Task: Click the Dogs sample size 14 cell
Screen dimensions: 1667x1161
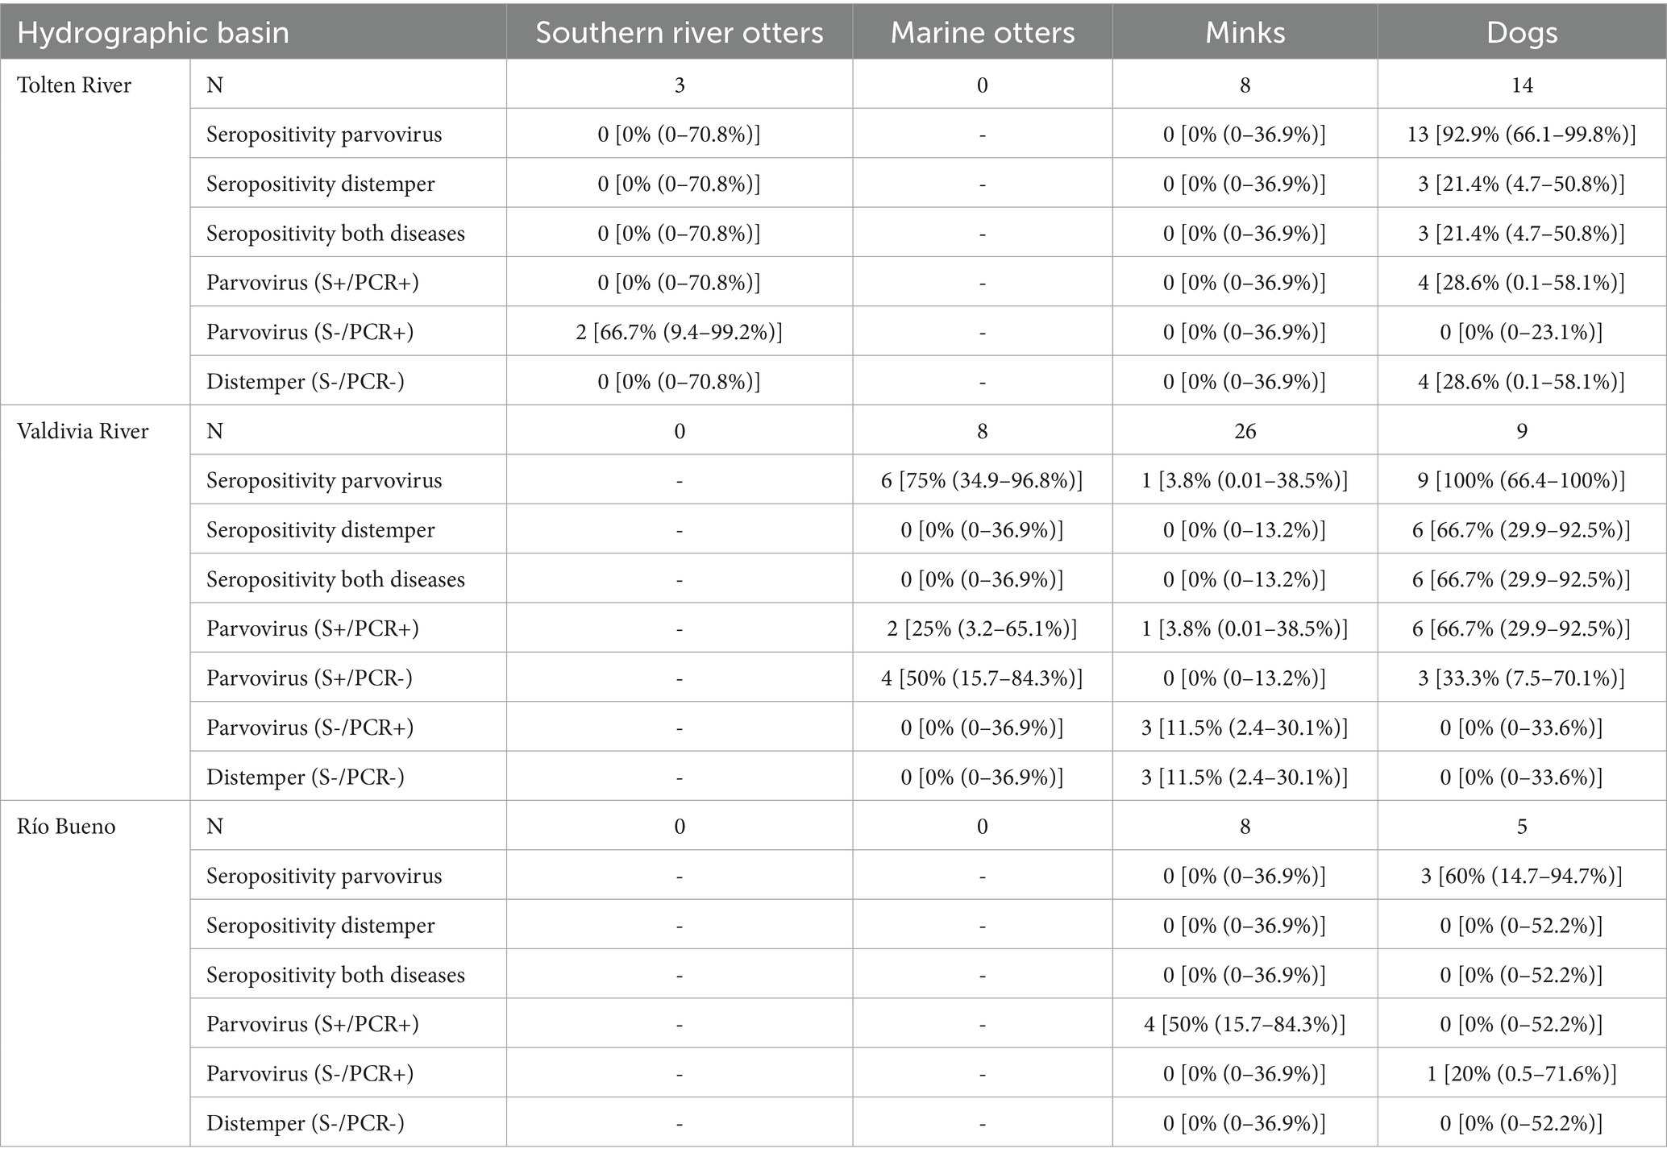Action: pyautogui.click(x=1521, y=85)
